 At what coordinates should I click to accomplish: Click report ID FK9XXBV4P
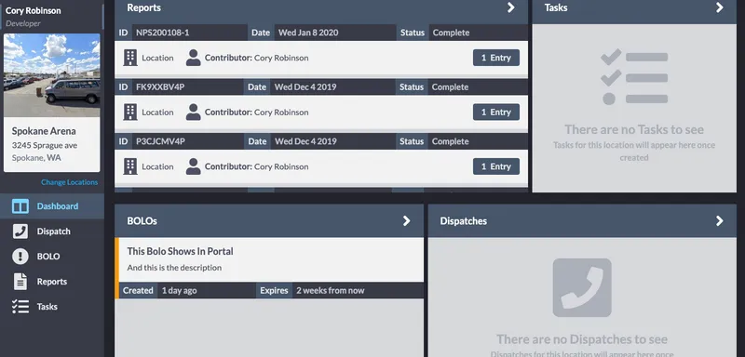[160, 87]
